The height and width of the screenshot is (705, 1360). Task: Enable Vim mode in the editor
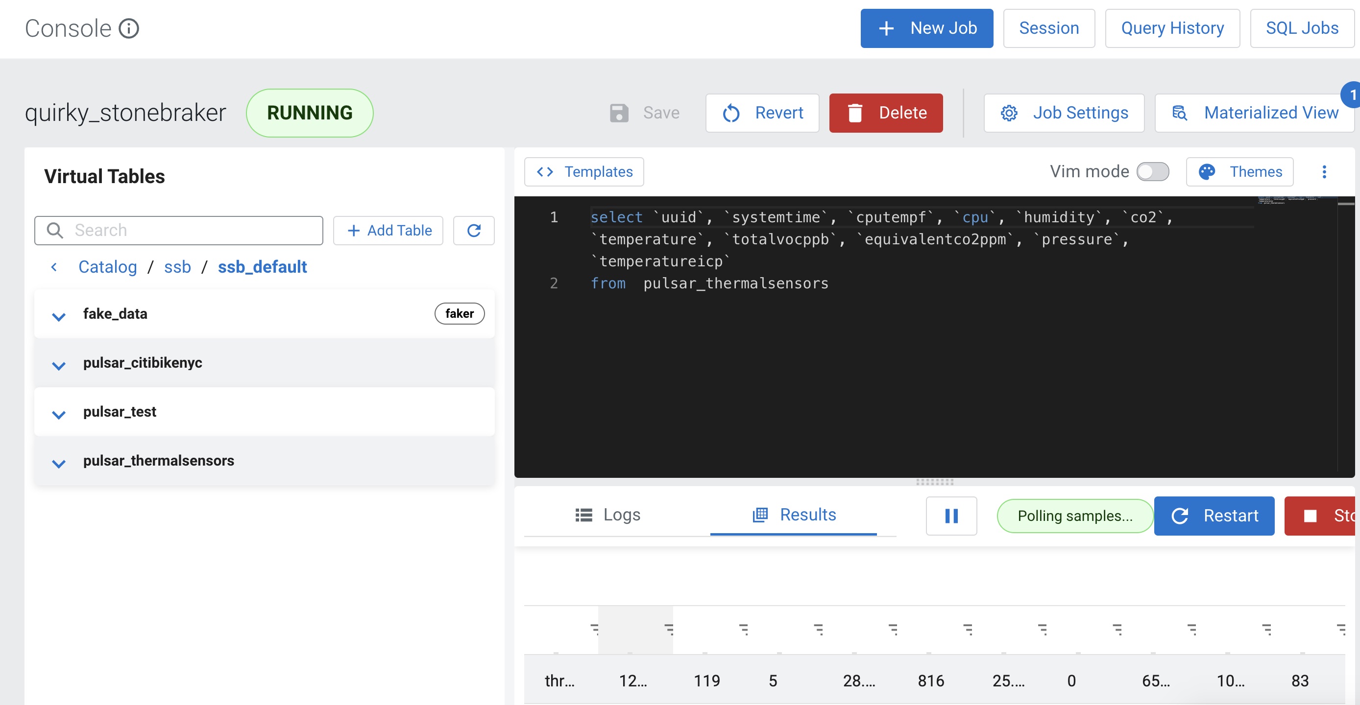(1152, 171)
